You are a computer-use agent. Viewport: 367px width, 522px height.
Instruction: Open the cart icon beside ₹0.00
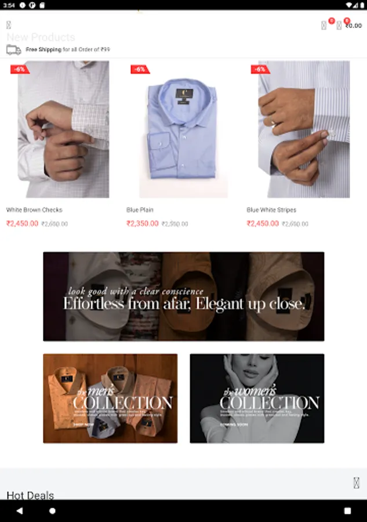tap(339, 26)
